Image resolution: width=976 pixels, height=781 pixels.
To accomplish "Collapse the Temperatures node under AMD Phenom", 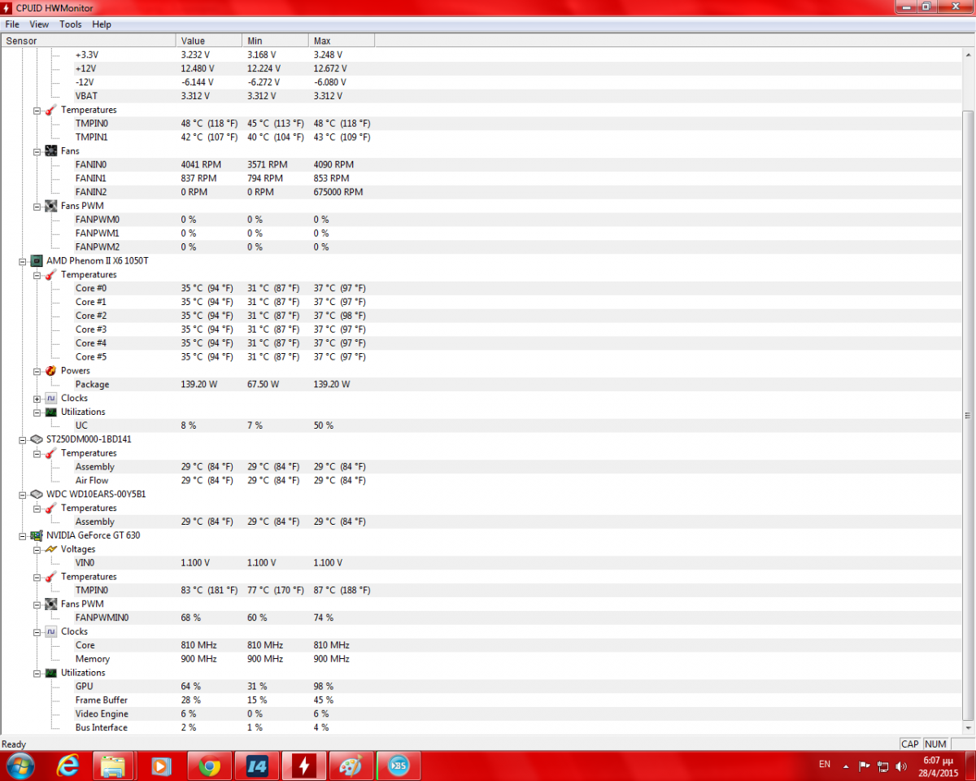I will pos(37,275).
